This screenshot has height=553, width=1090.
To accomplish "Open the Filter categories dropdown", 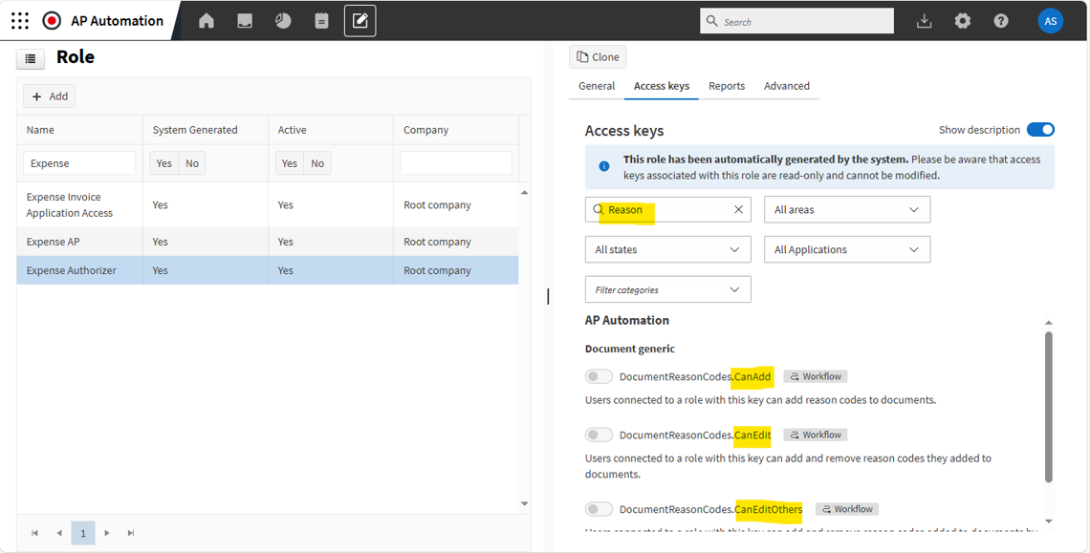I will tap(667, 289).
